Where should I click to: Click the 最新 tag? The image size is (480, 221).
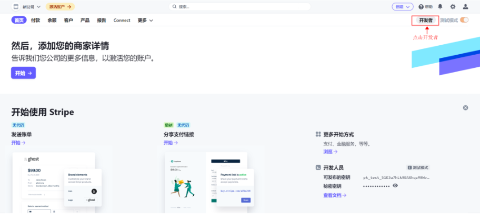pos(168,125)
